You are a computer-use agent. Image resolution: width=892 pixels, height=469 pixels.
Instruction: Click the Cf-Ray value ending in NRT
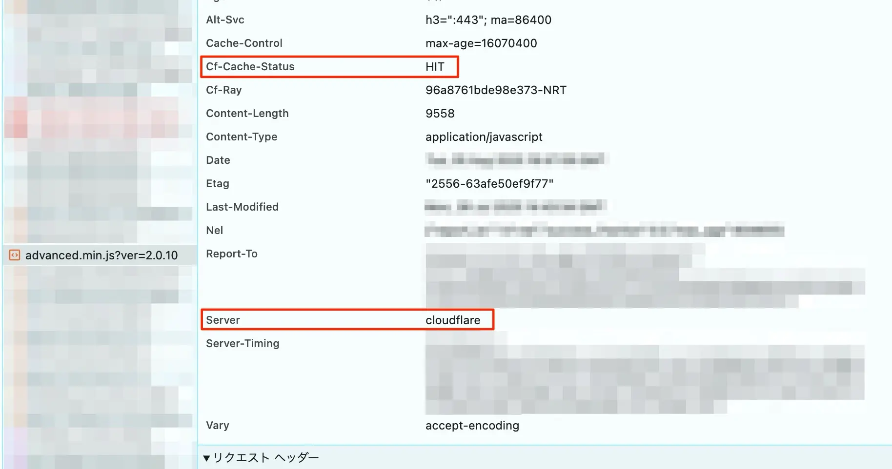[496, 90]
